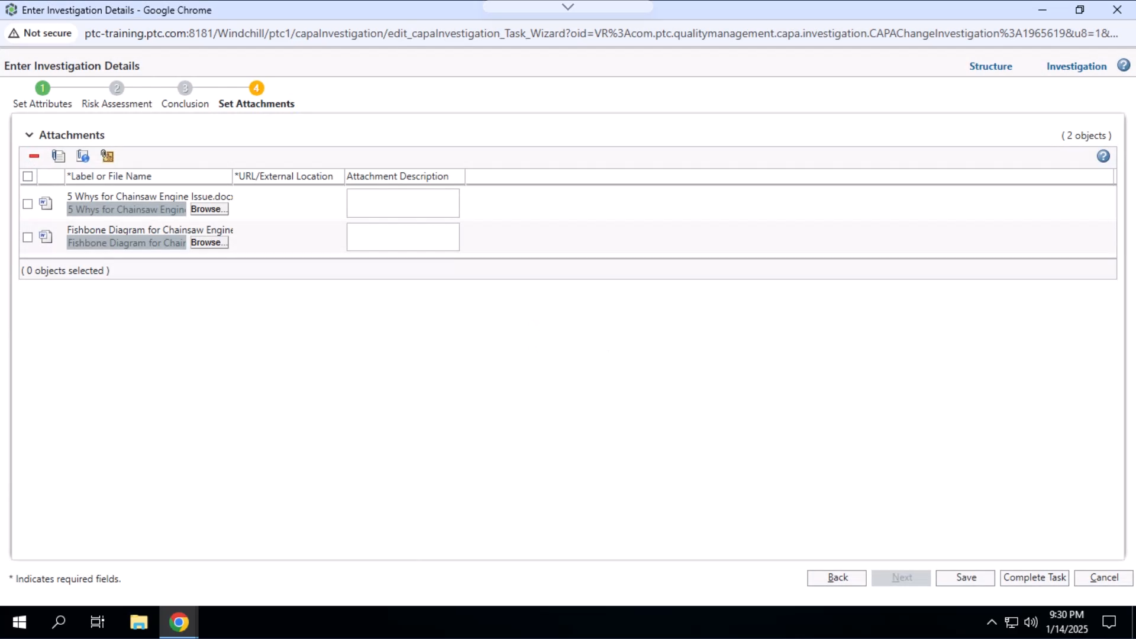The width and height of the screenshot is (1136, 639).
Task: Open the Word document icon for 5 Whys attachment
Action: pyautogui.click(x=46, y=203)
